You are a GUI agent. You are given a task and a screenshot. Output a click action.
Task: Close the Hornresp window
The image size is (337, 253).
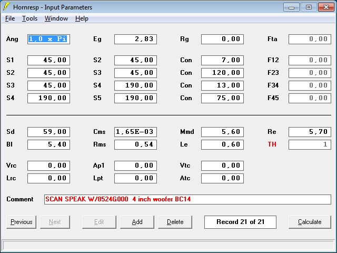click(326, 7)
